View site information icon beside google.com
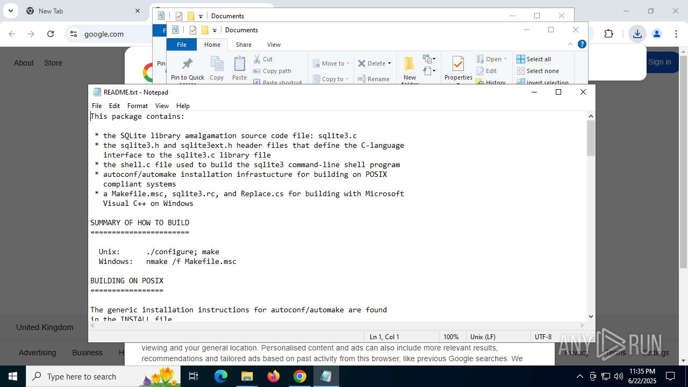 click(x=74, y=34)
